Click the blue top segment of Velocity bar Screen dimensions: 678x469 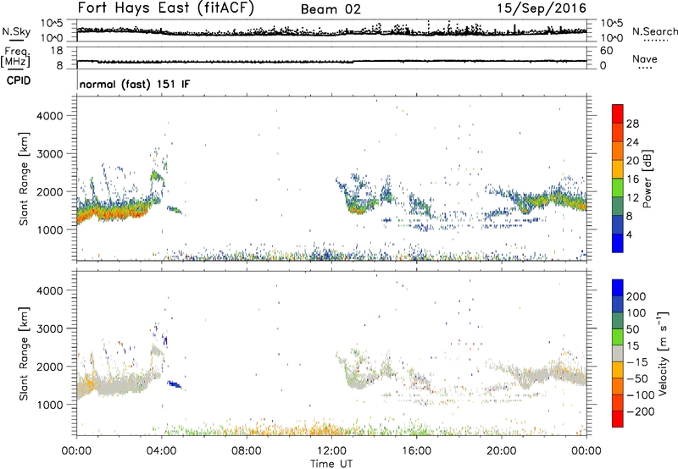click(x=618, y=288)
